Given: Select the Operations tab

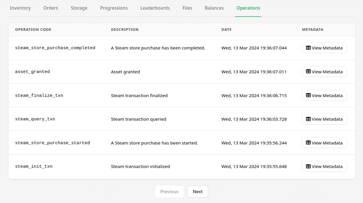Looking at the screenshot, I should [x=248, y=8].
